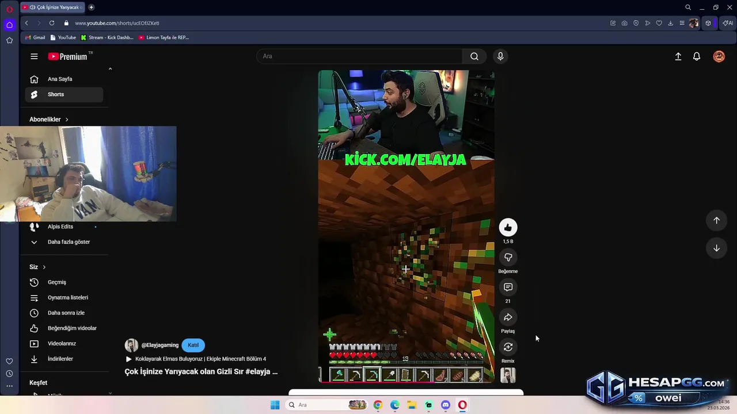Open Opera sidebar heart pinboards icon
The height and width of the screenshot is (414, 737).
[x=9, y=361]
